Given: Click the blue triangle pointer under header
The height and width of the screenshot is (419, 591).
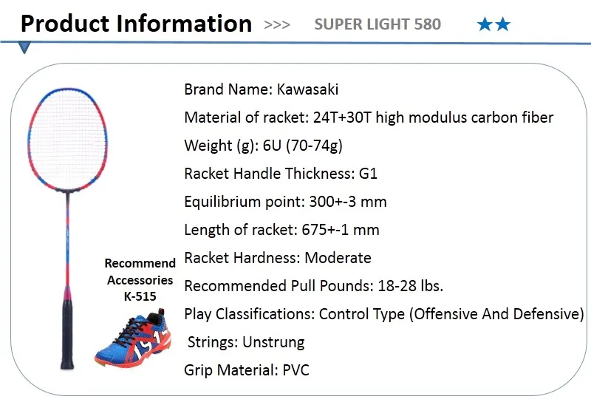Looking at the screenshot, I should [x=26, y=48].
